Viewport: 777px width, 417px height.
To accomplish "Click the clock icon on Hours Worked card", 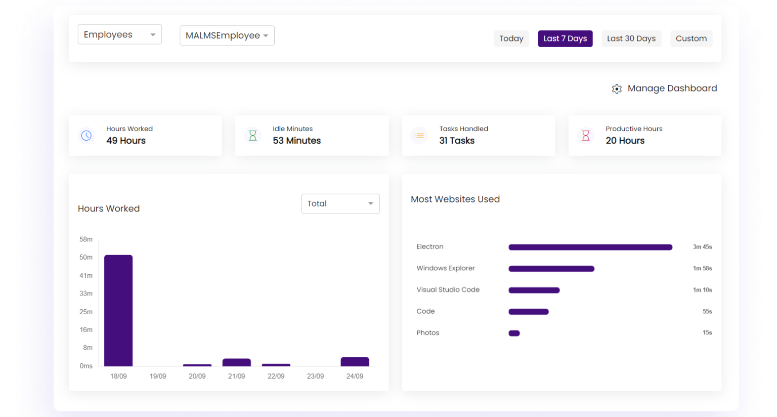I will click(87, 135).
